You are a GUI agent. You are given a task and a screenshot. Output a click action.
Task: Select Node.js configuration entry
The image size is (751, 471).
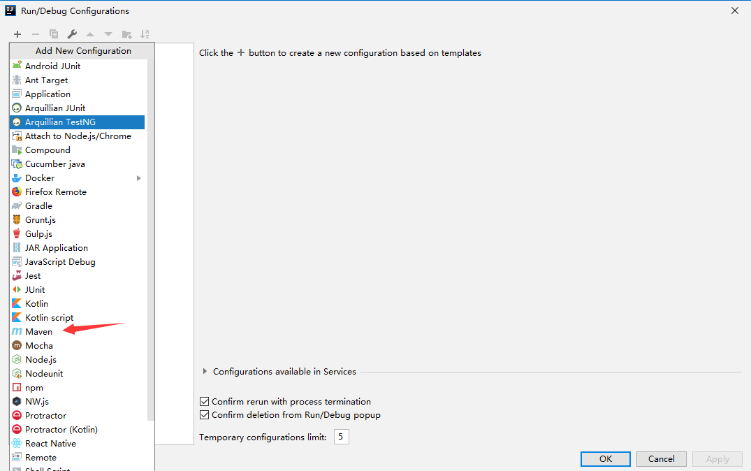coord(77,359)
